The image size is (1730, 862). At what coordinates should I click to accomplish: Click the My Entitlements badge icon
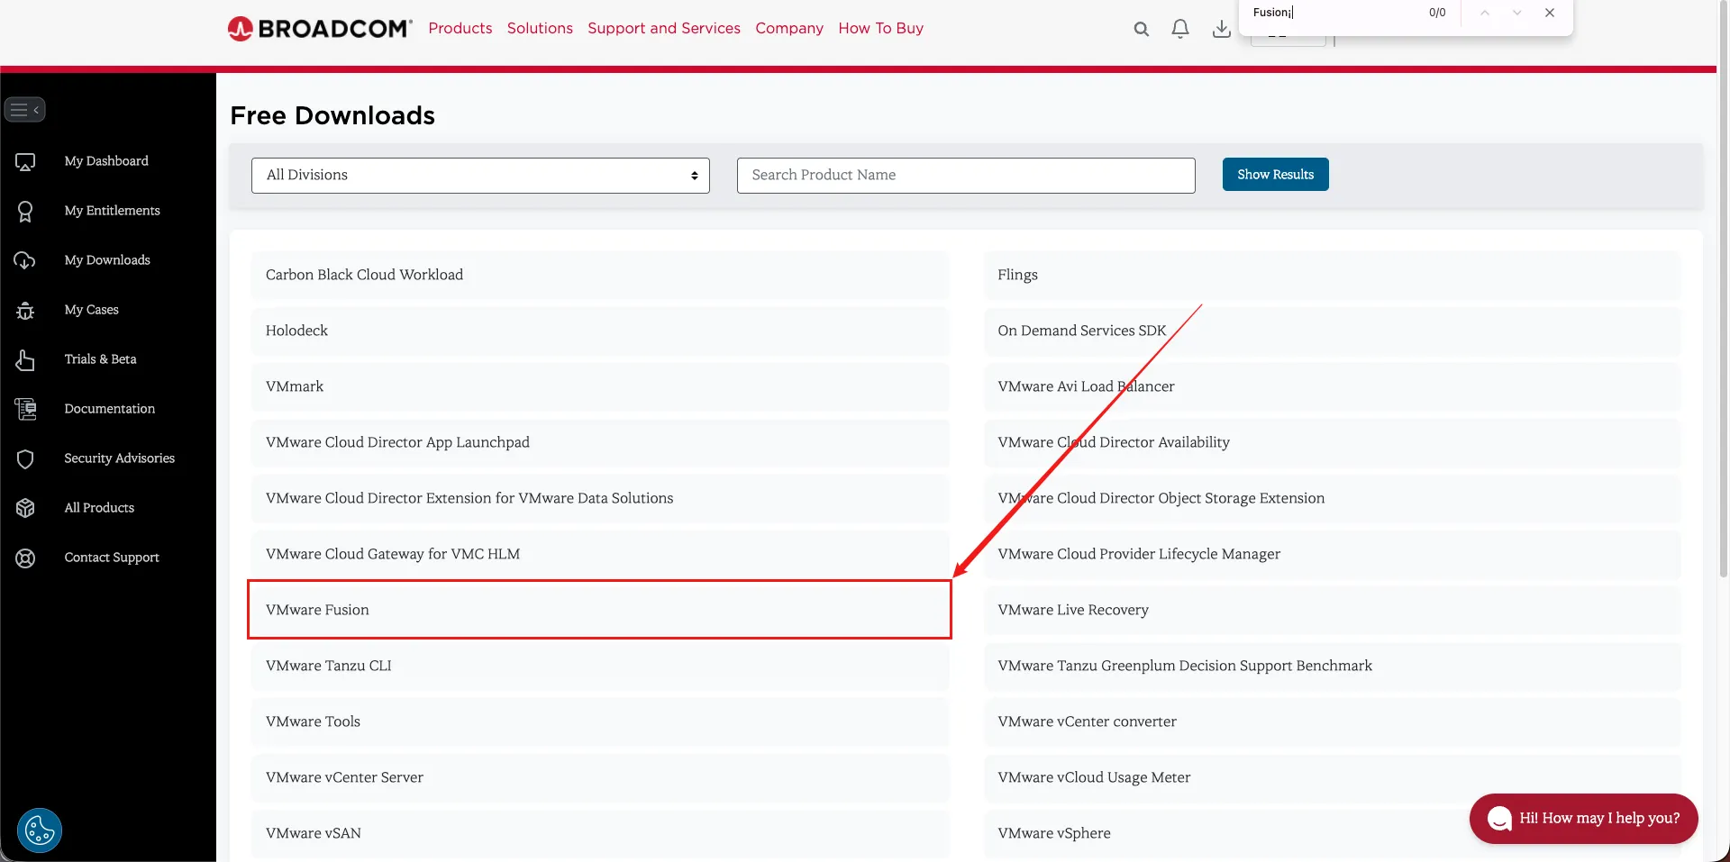(25, 211)
